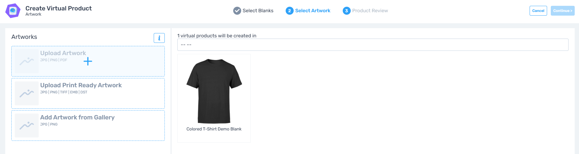Viewport: 579px width, 154px height.
Task: Click the blue plus upload icon
Action: point(88,61)
